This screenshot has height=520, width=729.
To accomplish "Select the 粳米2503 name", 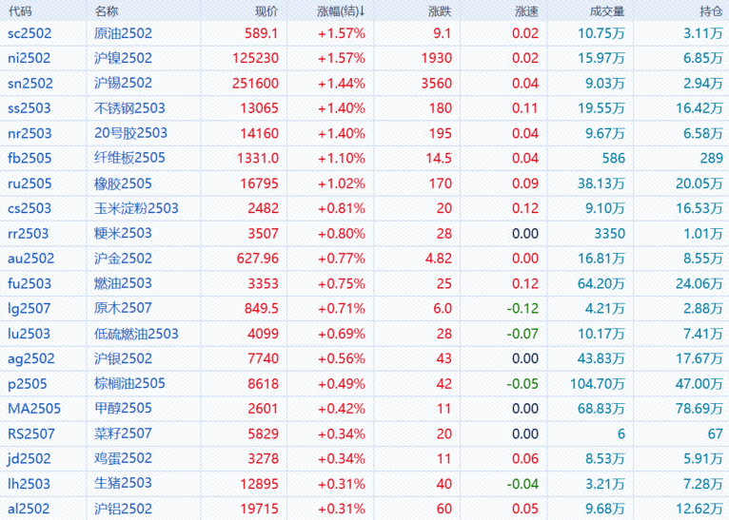I will pyautogui.click(x=123, y=233).
